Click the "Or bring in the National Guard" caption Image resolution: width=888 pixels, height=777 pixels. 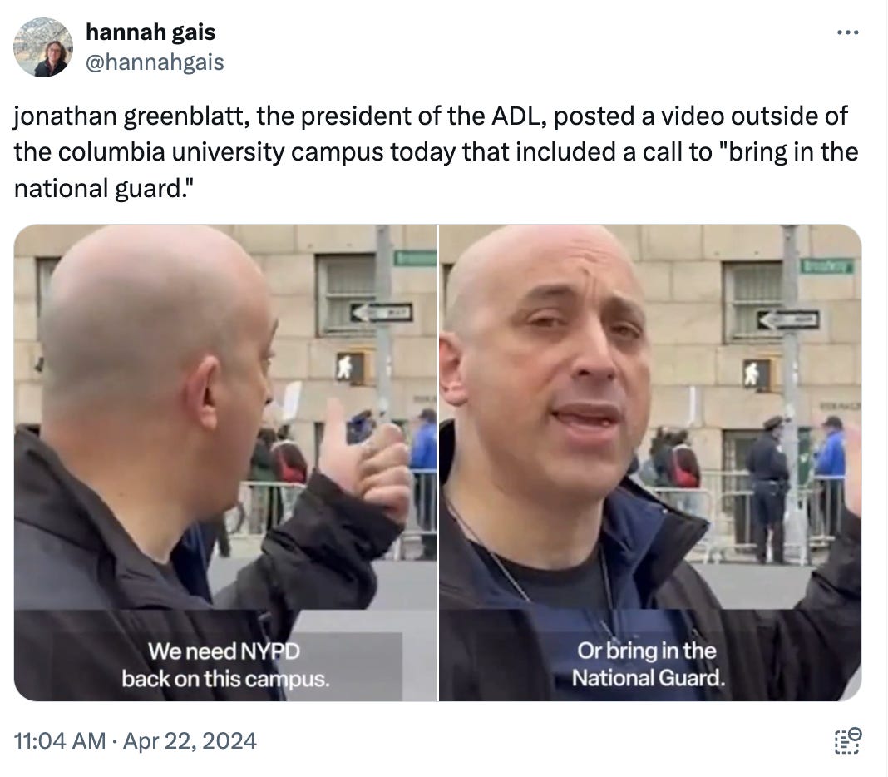tap(648, 664)
